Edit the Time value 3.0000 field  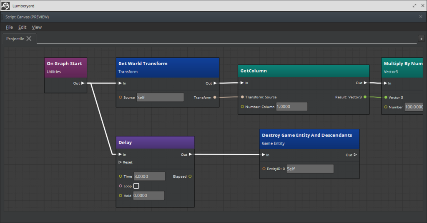point(150,176)
